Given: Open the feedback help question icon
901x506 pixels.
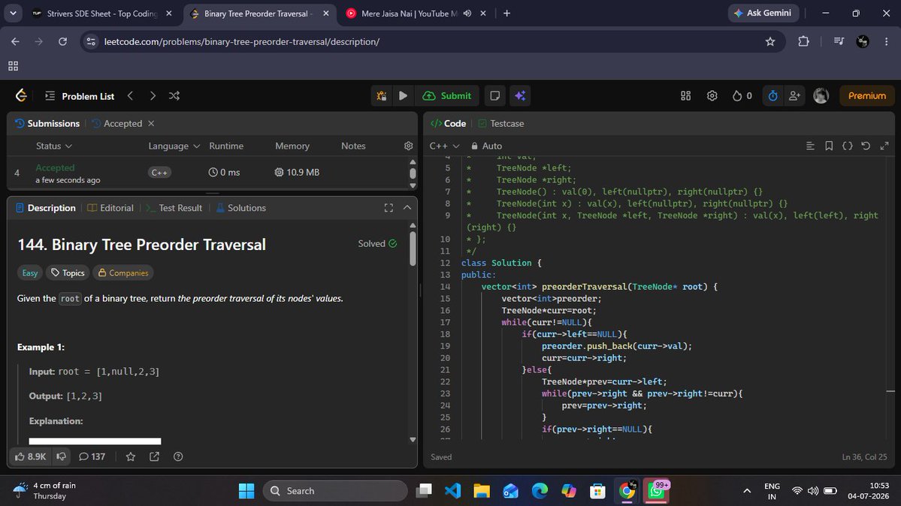Looking at the screenshot, I should [178, 456].
